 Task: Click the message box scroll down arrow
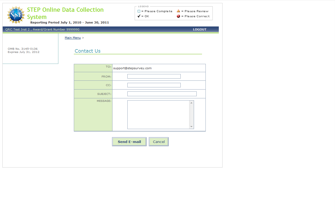point(191,127)
